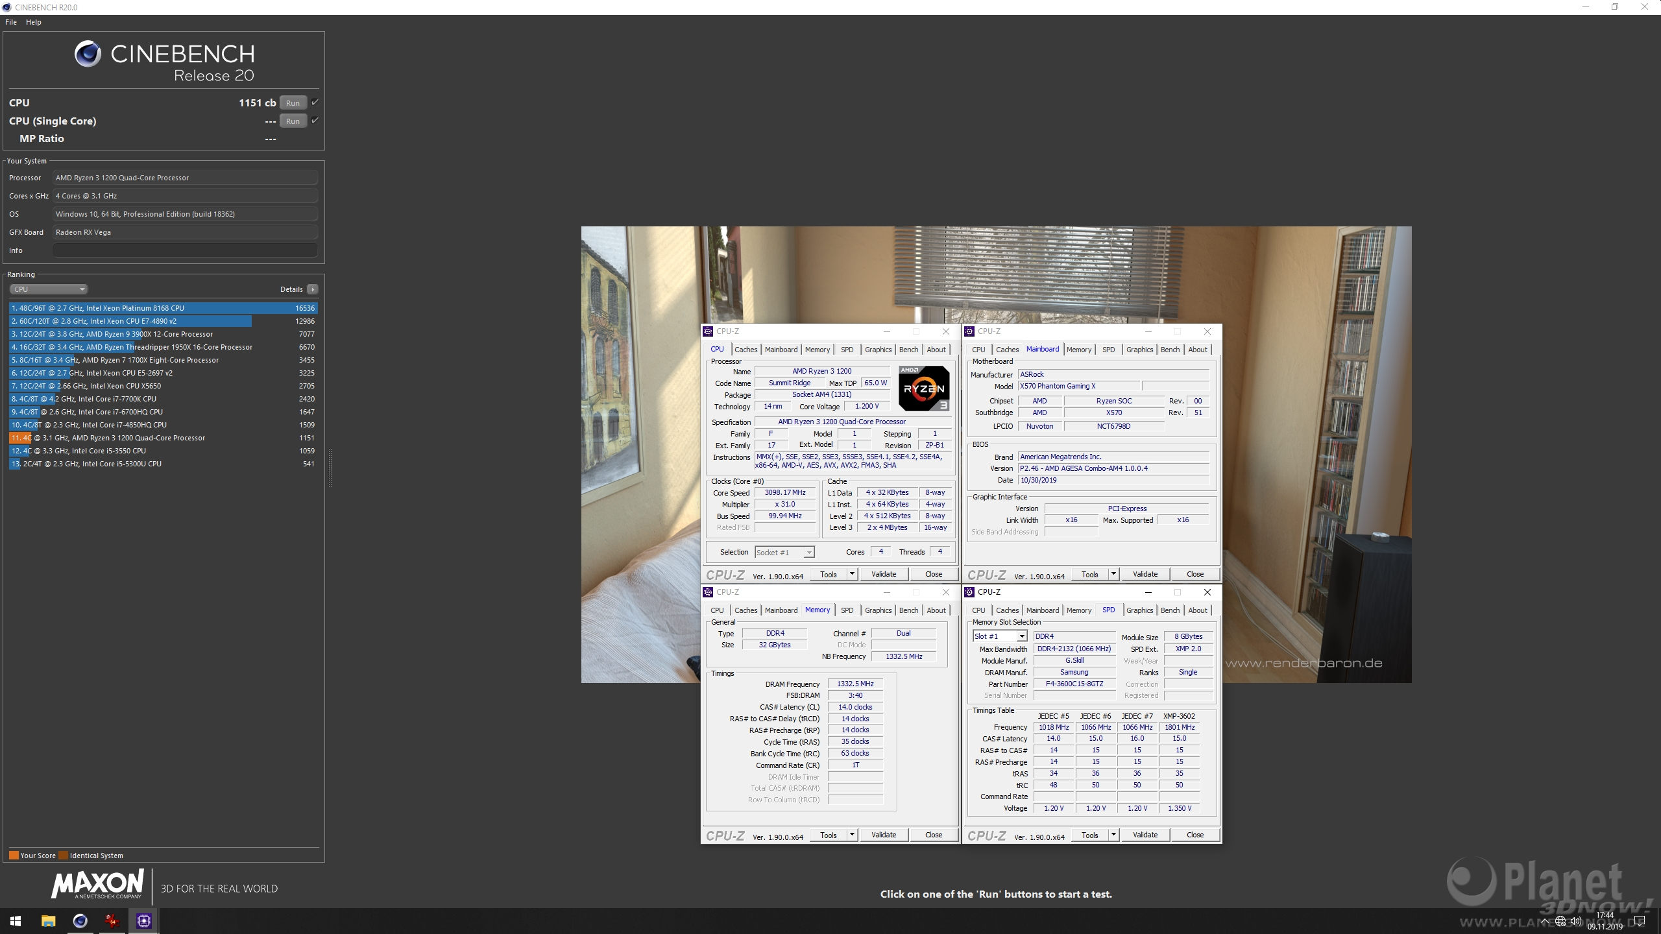Select the Ryzen 3 1200 ranking row
Viewport: 1661px width, 934px height.
coord(164,438)
